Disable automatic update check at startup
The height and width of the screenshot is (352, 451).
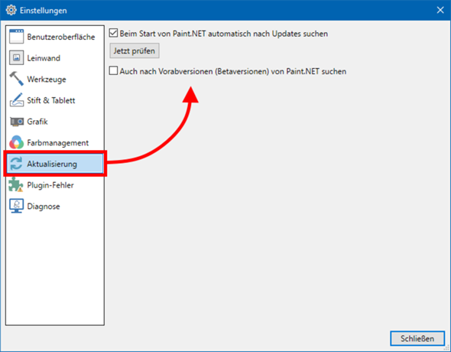(113, 33)
